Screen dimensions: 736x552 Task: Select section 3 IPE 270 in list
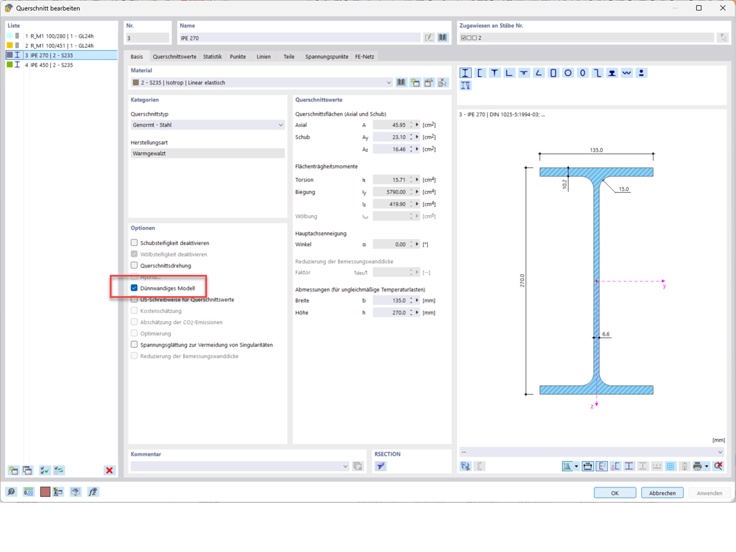62,55
